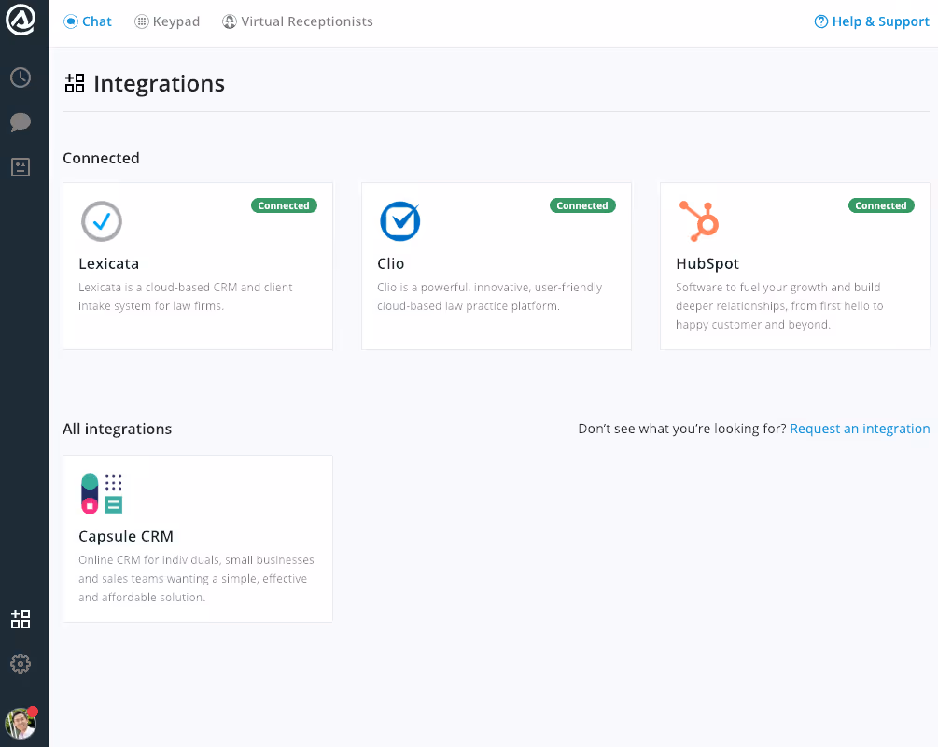Click Connected badge on Clio card
The height and width of the screenshot is (747, 938).
(x=582, y=205)
